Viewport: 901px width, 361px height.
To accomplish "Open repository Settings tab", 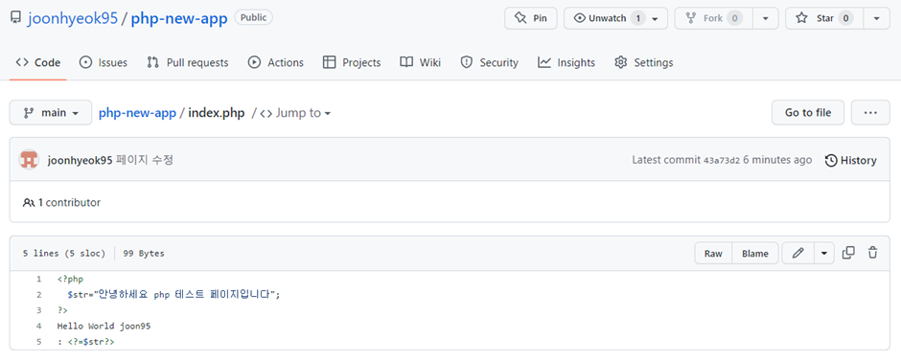I will click(643, 62).
